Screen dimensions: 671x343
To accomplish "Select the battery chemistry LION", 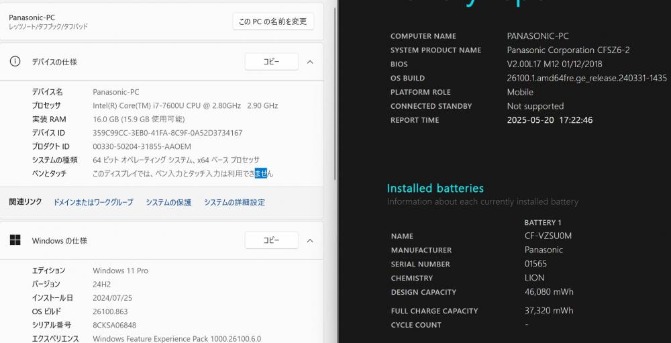I will point(535,278).
